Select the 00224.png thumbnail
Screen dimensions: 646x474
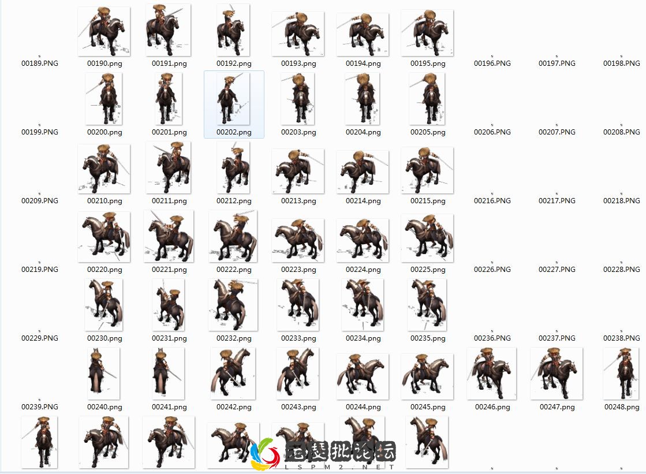click(363, 241)
